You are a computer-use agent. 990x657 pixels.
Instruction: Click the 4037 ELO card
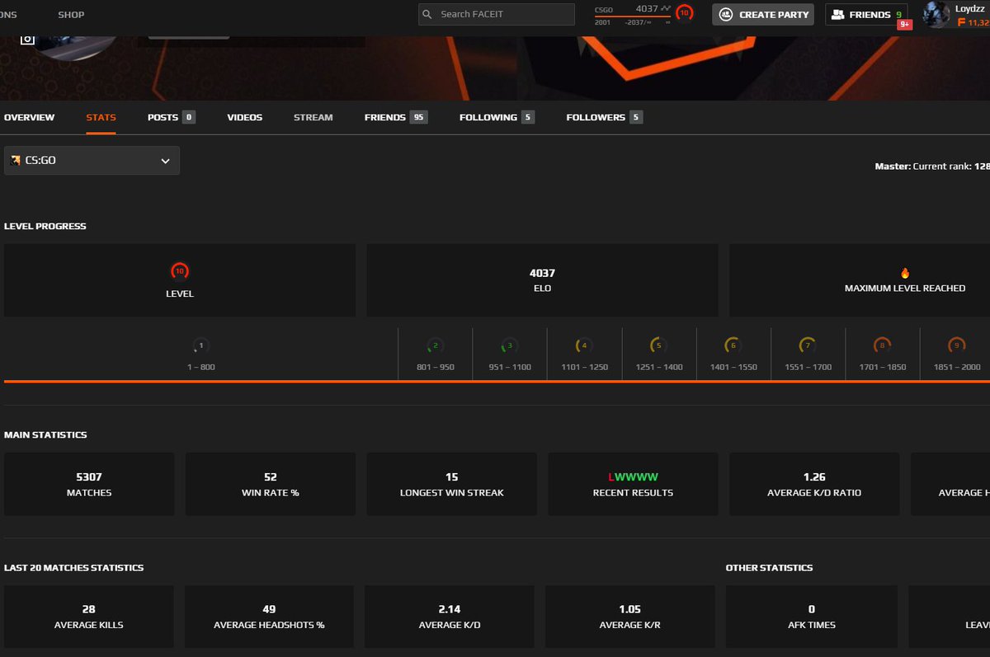[x=542, y=280]
